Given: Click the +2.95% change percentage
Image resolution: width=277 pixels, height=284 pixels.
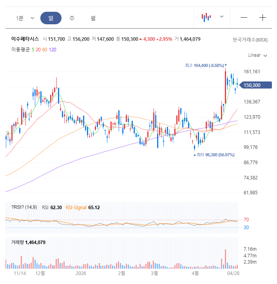Looking at the screenshot, I should tap(164, 39).
